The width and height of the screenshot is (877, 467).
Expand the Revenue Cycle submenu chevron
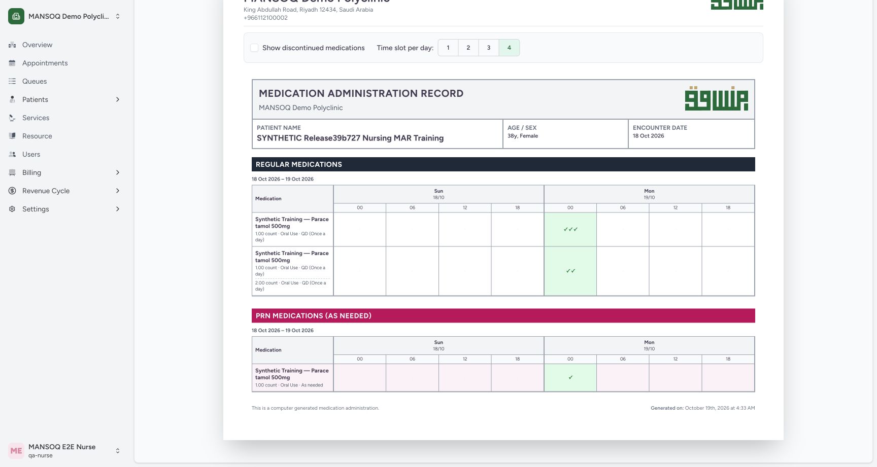118,191
